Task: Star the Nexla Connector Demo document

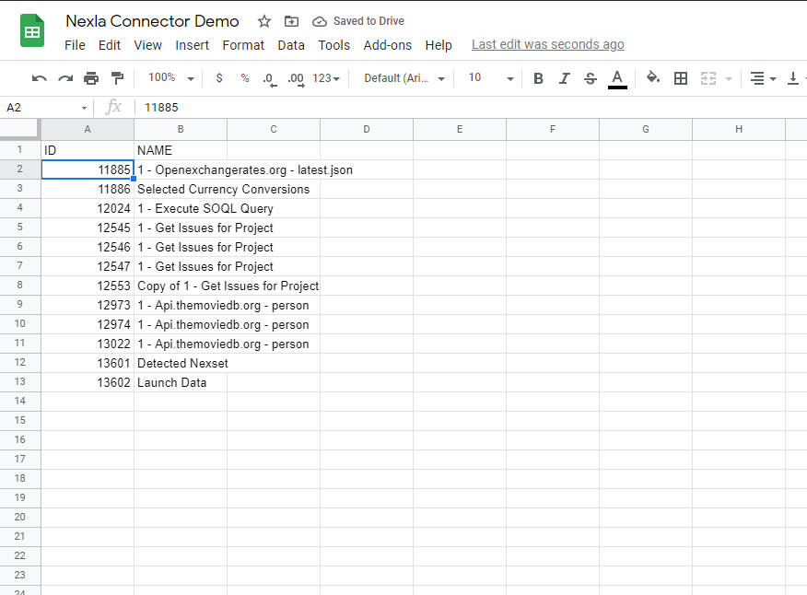Action: (264, 21)
